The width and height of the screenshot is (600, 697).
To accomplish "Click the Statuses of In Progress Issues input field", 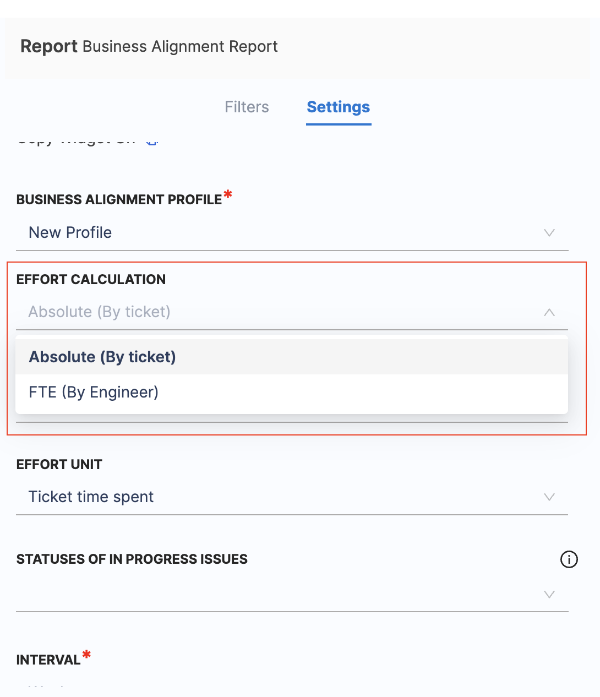I will (220, 595).
